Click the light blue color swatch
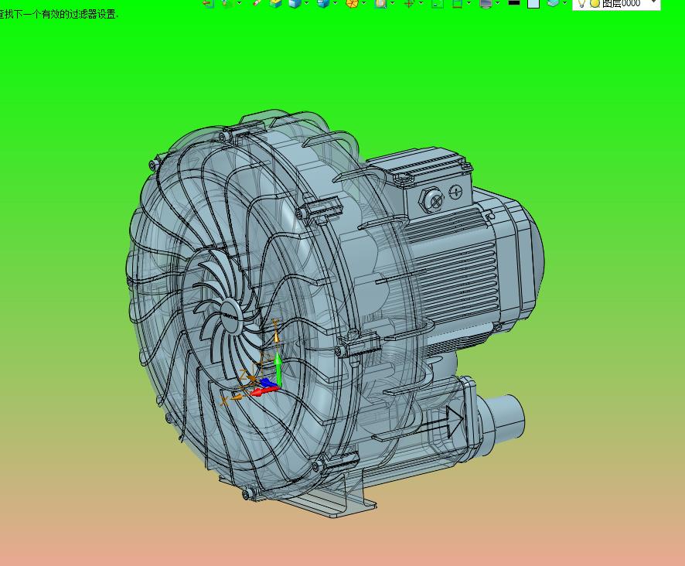This screenshot has height=566, width=685. [x=533, y=3]
